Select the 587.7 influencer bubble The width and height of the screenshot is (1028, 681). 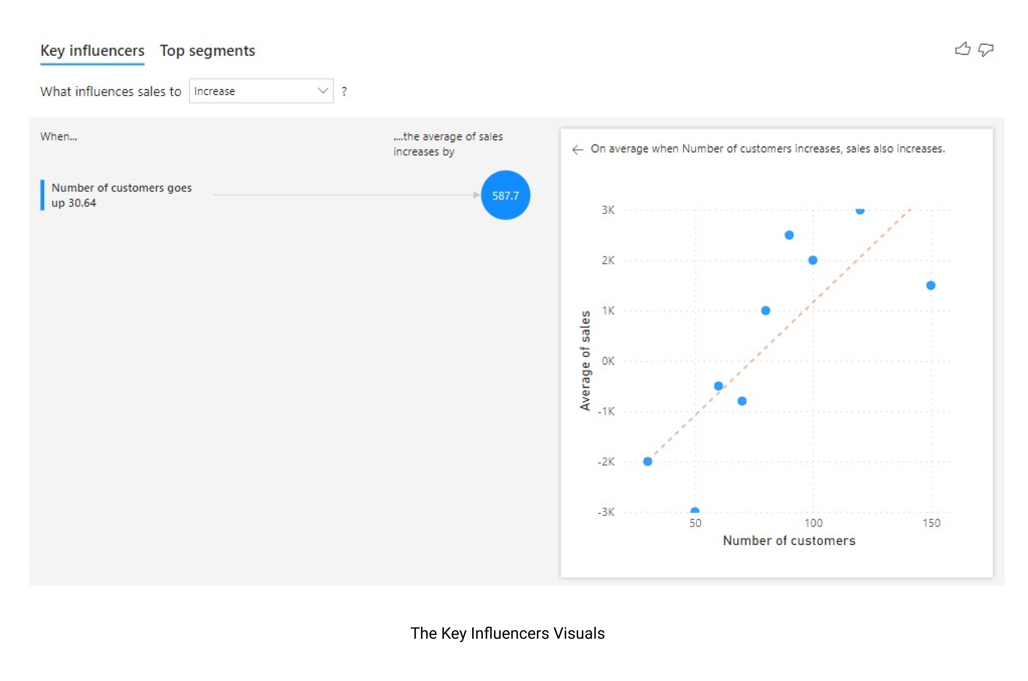pyautogui.click(x=506, y=195)
